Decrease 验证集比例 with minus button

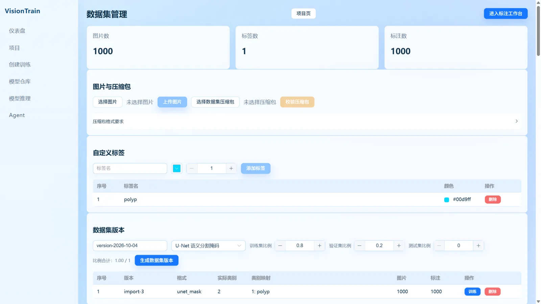[x=360, y=246]
